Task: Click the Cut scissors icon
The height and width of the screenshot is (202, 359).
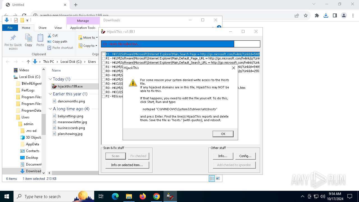Action: pyautogui.click(x=49, y=35)
